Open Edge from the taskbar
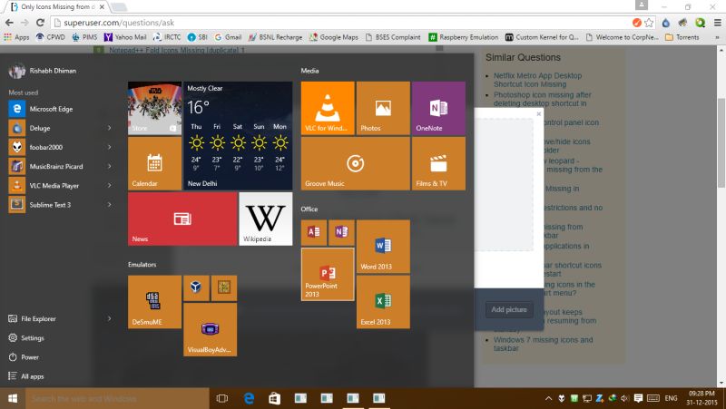The image size is (726, 409). point(249,398)
